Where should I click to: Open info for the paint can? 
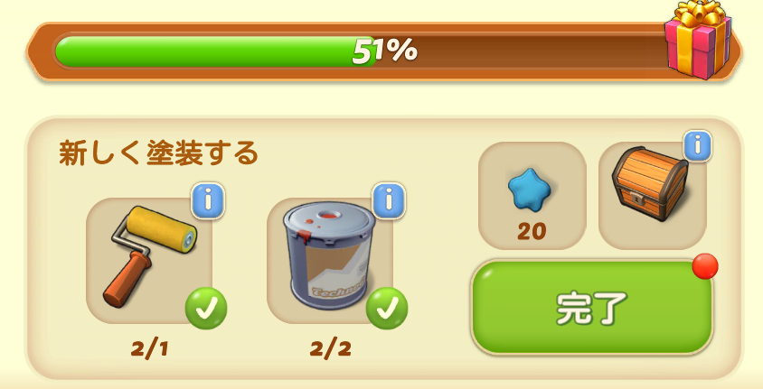tap(389, 200)
